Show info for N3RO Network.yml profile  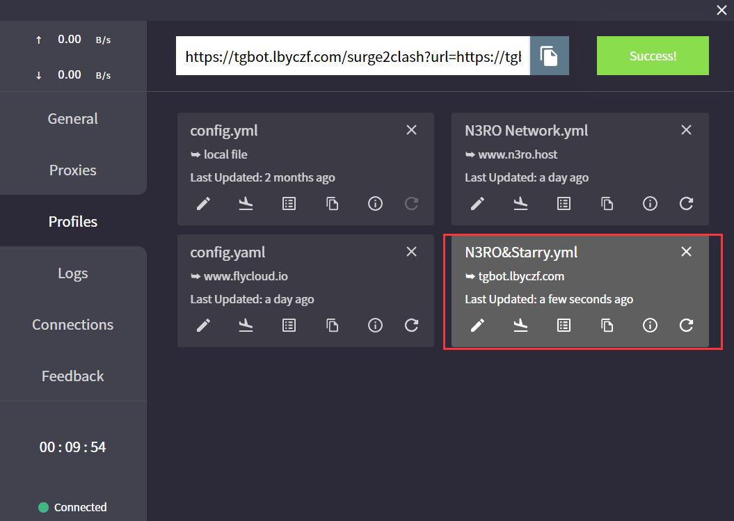(x=650, y=204)
